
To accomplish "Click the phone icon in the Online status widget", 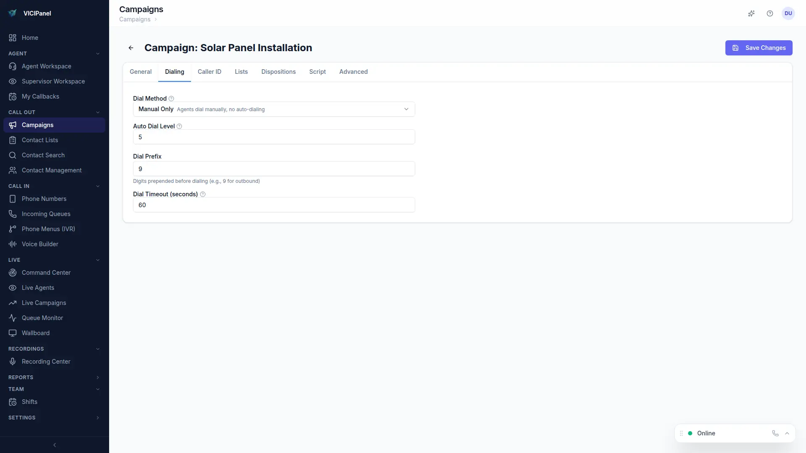I will [775, 433].
